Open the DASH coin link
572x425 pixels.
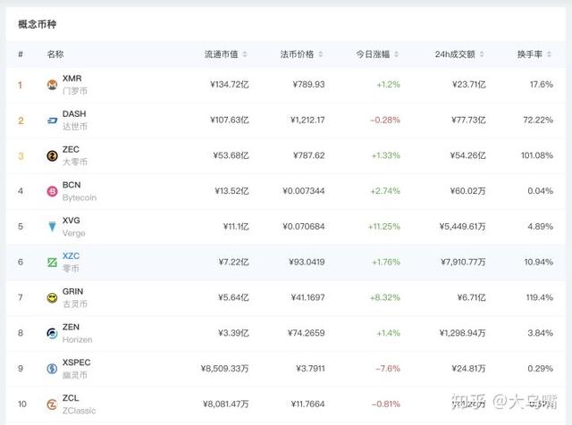[74, 113]
